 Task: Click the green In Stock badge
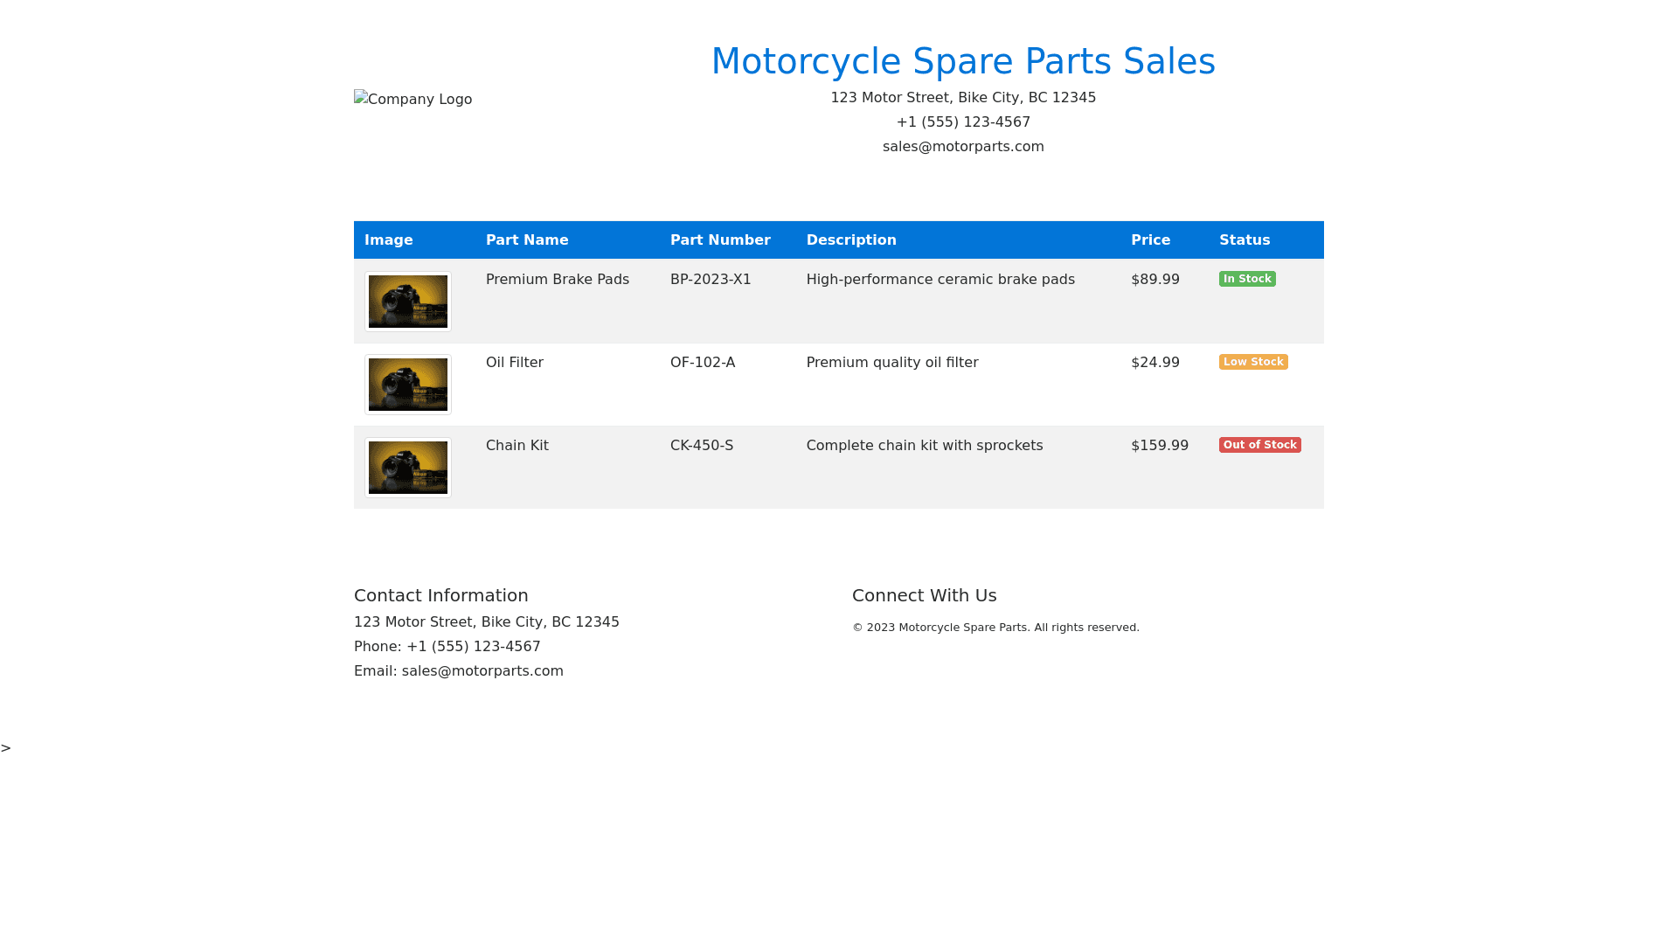1246,279
